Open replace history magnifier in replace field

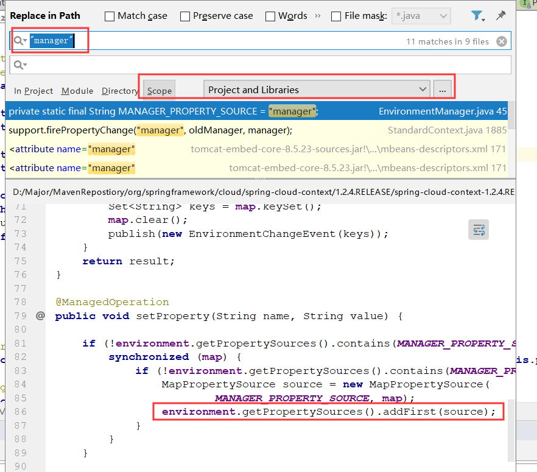[20, 65]
